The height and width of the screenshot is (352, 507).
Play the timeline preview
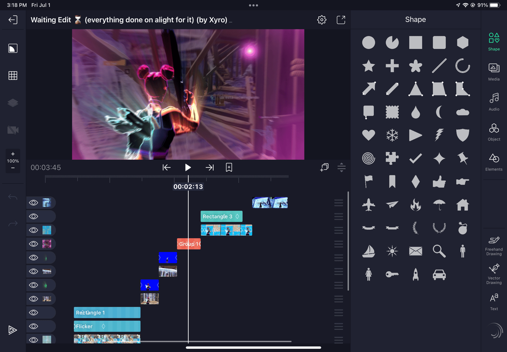click(x=188, y=168)
